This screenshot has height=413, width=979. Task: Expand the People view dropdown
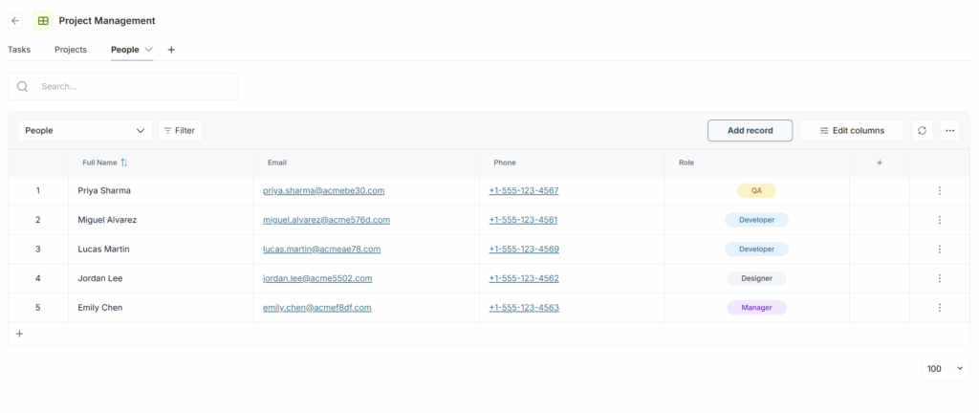85,130
